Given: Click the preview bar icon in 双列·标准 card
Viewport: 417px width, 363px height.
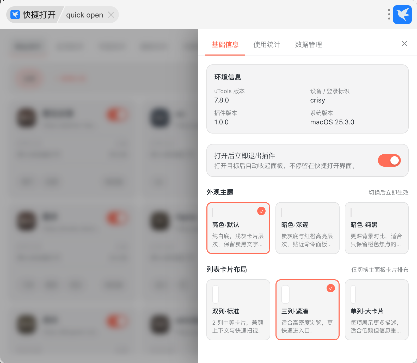Looking at the screenshot, I should 216,294.
